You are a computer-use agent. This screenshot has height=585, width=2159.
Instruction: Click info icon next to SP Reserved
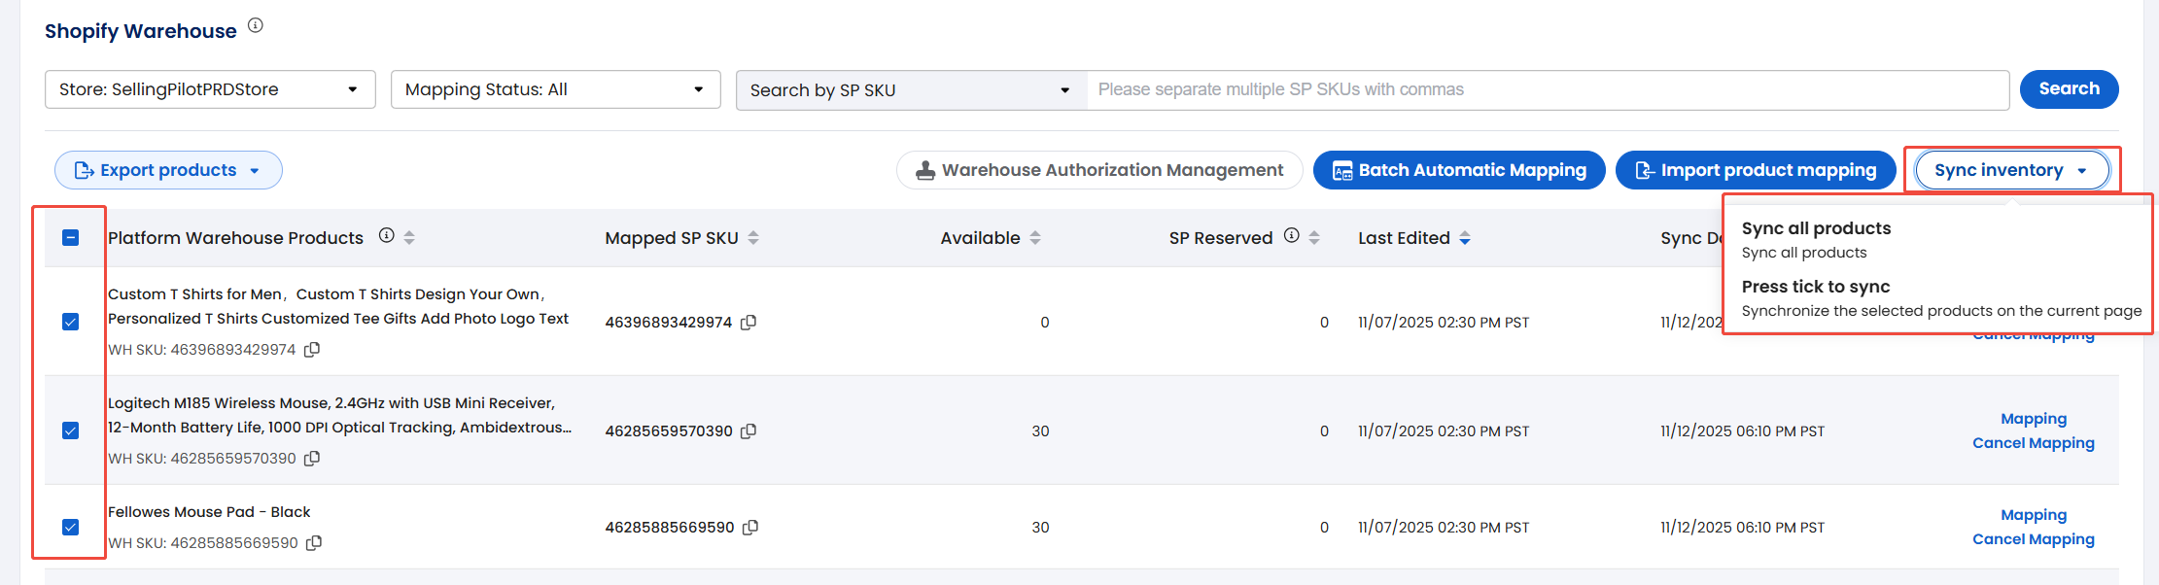coord(1291,235)
